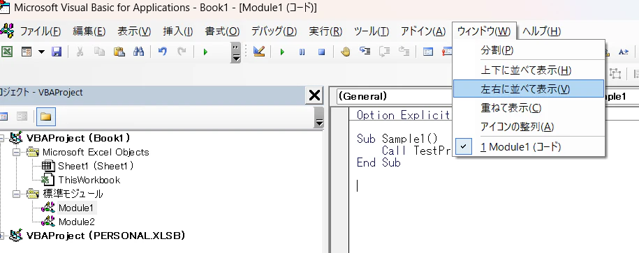Select Module2 in the project tree
The image size is (639, 253).
pos(77,222)
